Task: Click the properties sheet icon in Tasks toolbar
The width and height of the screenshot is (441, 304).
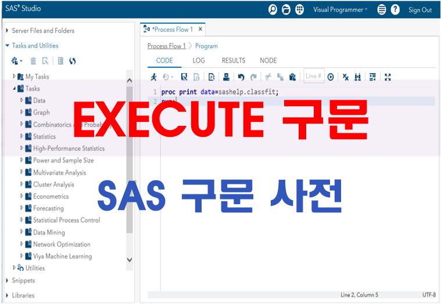Action: point(60,61)
